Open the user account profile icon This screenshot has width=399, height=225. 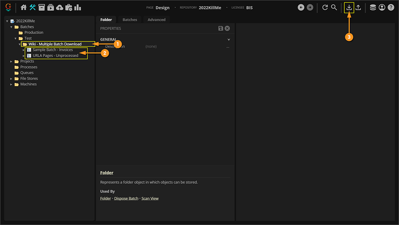coord(382,7)
